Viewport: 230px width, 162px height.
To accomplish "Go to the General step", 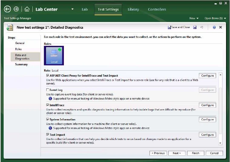I will (x=20, y=43).
